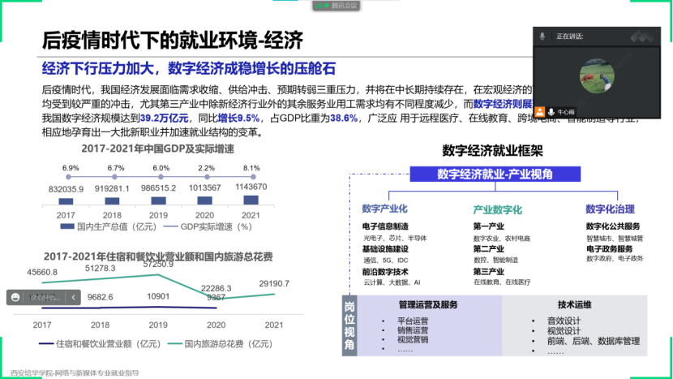Click the 数字产业化 column heading
The width and height of the screenshot is (673, 379).
[x=385, y=209]
